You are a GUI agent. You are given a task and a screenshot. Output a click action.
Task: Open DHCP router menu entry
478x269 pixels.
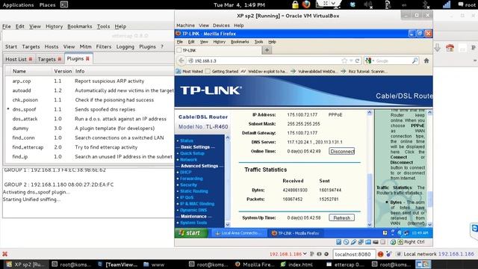(186, 172)
